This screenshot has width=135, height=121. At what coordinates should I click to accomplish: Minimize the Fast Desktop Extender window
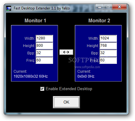pos(100,7)
